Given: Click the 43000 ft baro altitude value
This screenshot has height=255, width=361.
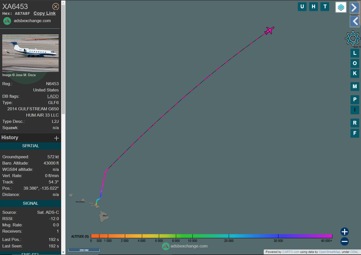Looking at the screenshot, I should pos(51,163).
